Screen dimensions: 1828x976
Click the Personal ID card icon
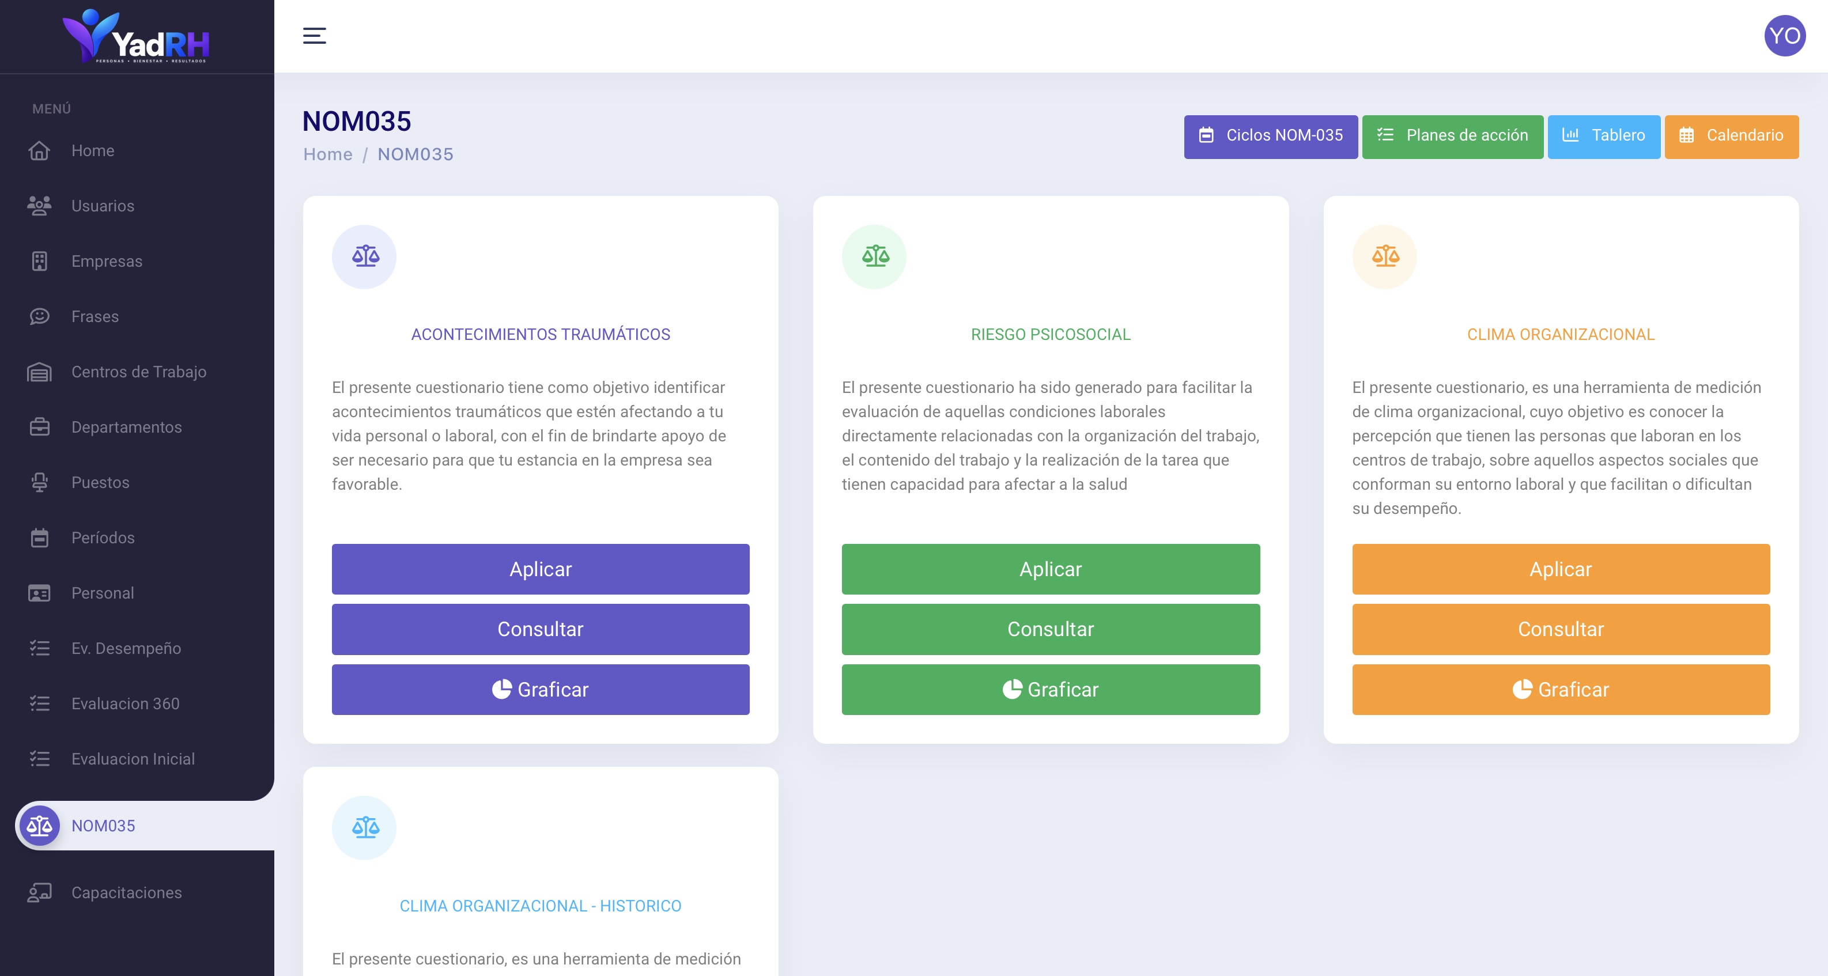coord(39,593)
